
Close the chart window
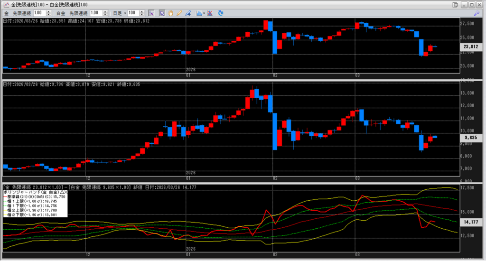click(x=479, y=5)
